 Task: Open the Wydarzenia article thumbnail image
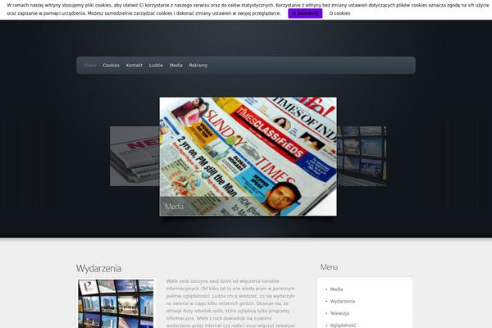(x=116, y=303)
